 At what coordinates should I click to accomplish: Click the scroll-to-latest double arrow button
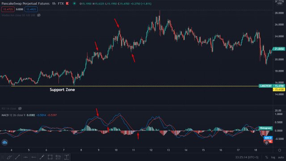point(266,143)
